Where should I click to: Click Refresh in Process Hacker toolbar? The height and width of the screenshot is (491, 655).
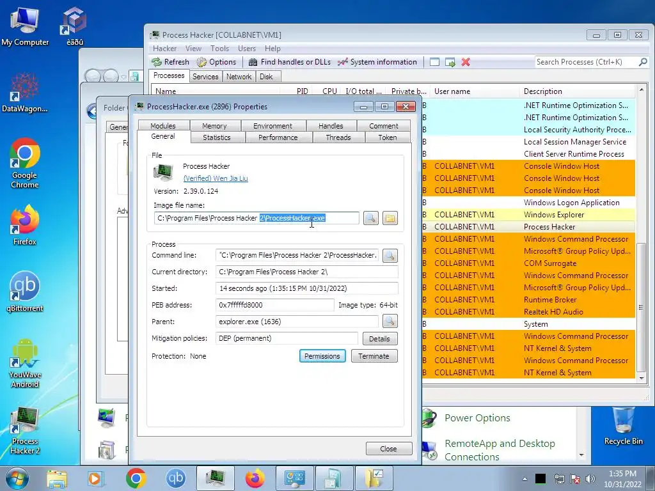point(170,62)
